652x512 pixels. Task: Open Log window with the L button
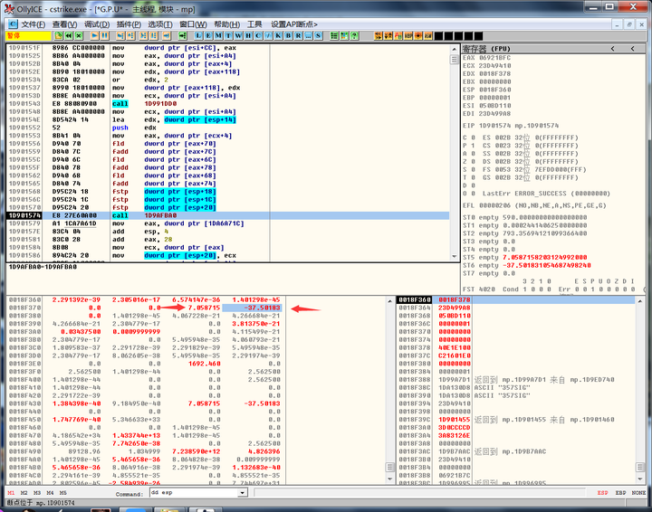198,34
